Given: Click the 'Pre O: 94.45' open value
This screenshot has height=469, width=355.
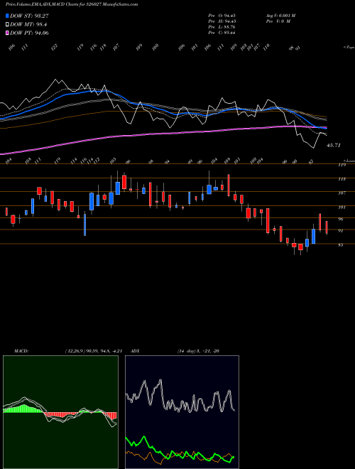Looking at the screenshot, I should 222,16.
